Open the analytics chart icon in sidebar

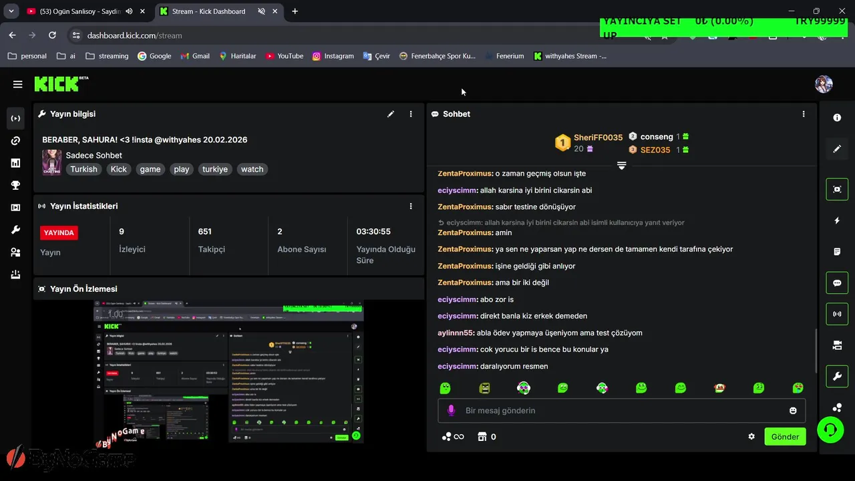click(15, 163)
